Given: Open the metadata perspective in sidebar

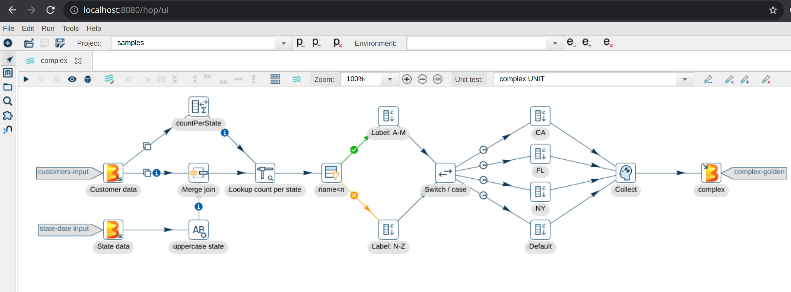Looking at the screenshot, I should (x=8, y=73).
